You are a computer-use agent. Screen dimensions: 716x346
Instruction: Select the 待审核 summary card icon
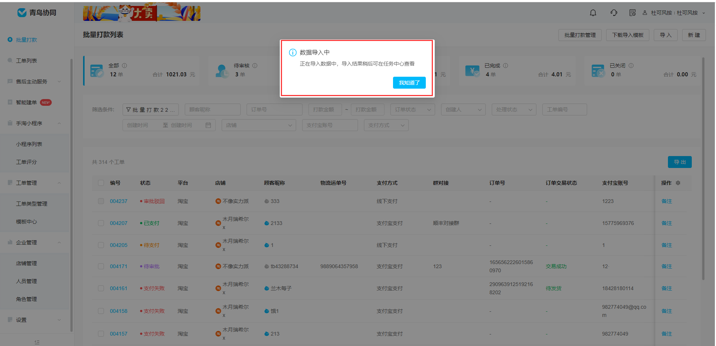coord(222,71)
